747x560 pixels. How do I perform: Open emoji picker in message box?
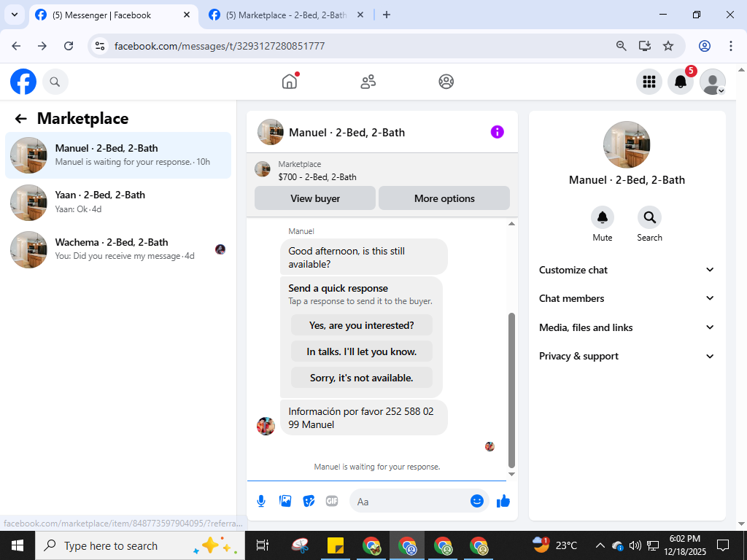tap(477, 501)
